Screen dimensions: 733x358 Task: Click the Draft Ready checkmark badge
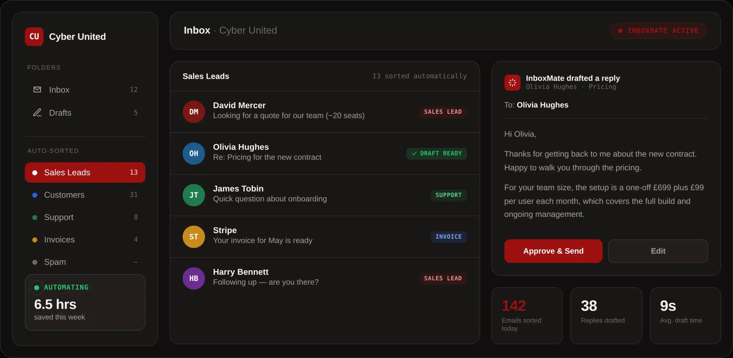tap(437, 154)
